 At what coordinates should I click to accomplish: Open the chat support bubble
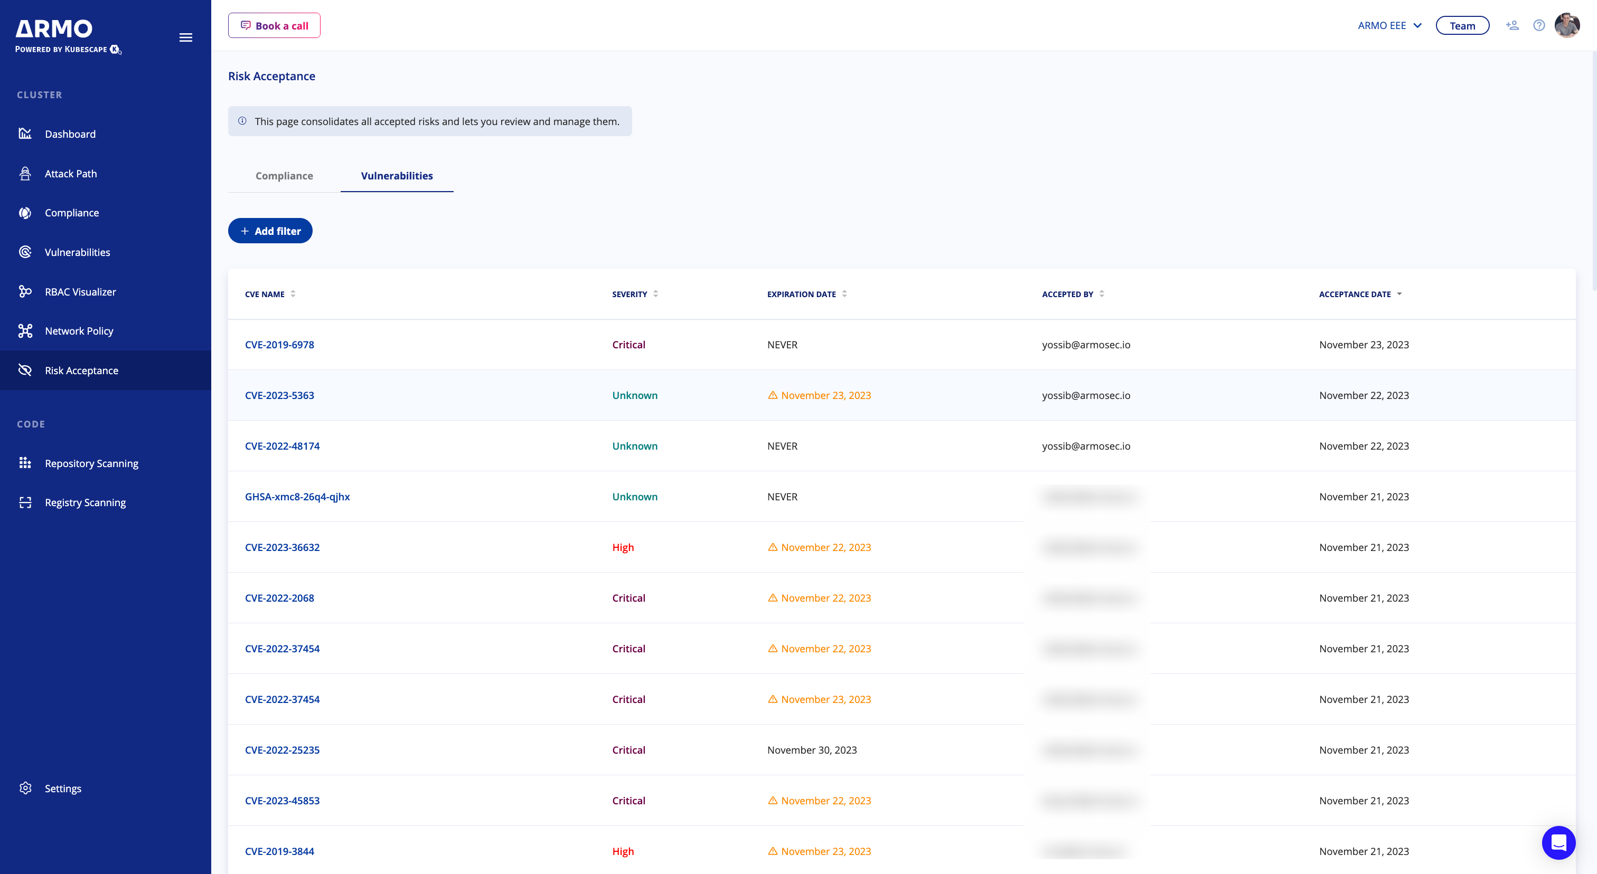(x=1558, y=842)
